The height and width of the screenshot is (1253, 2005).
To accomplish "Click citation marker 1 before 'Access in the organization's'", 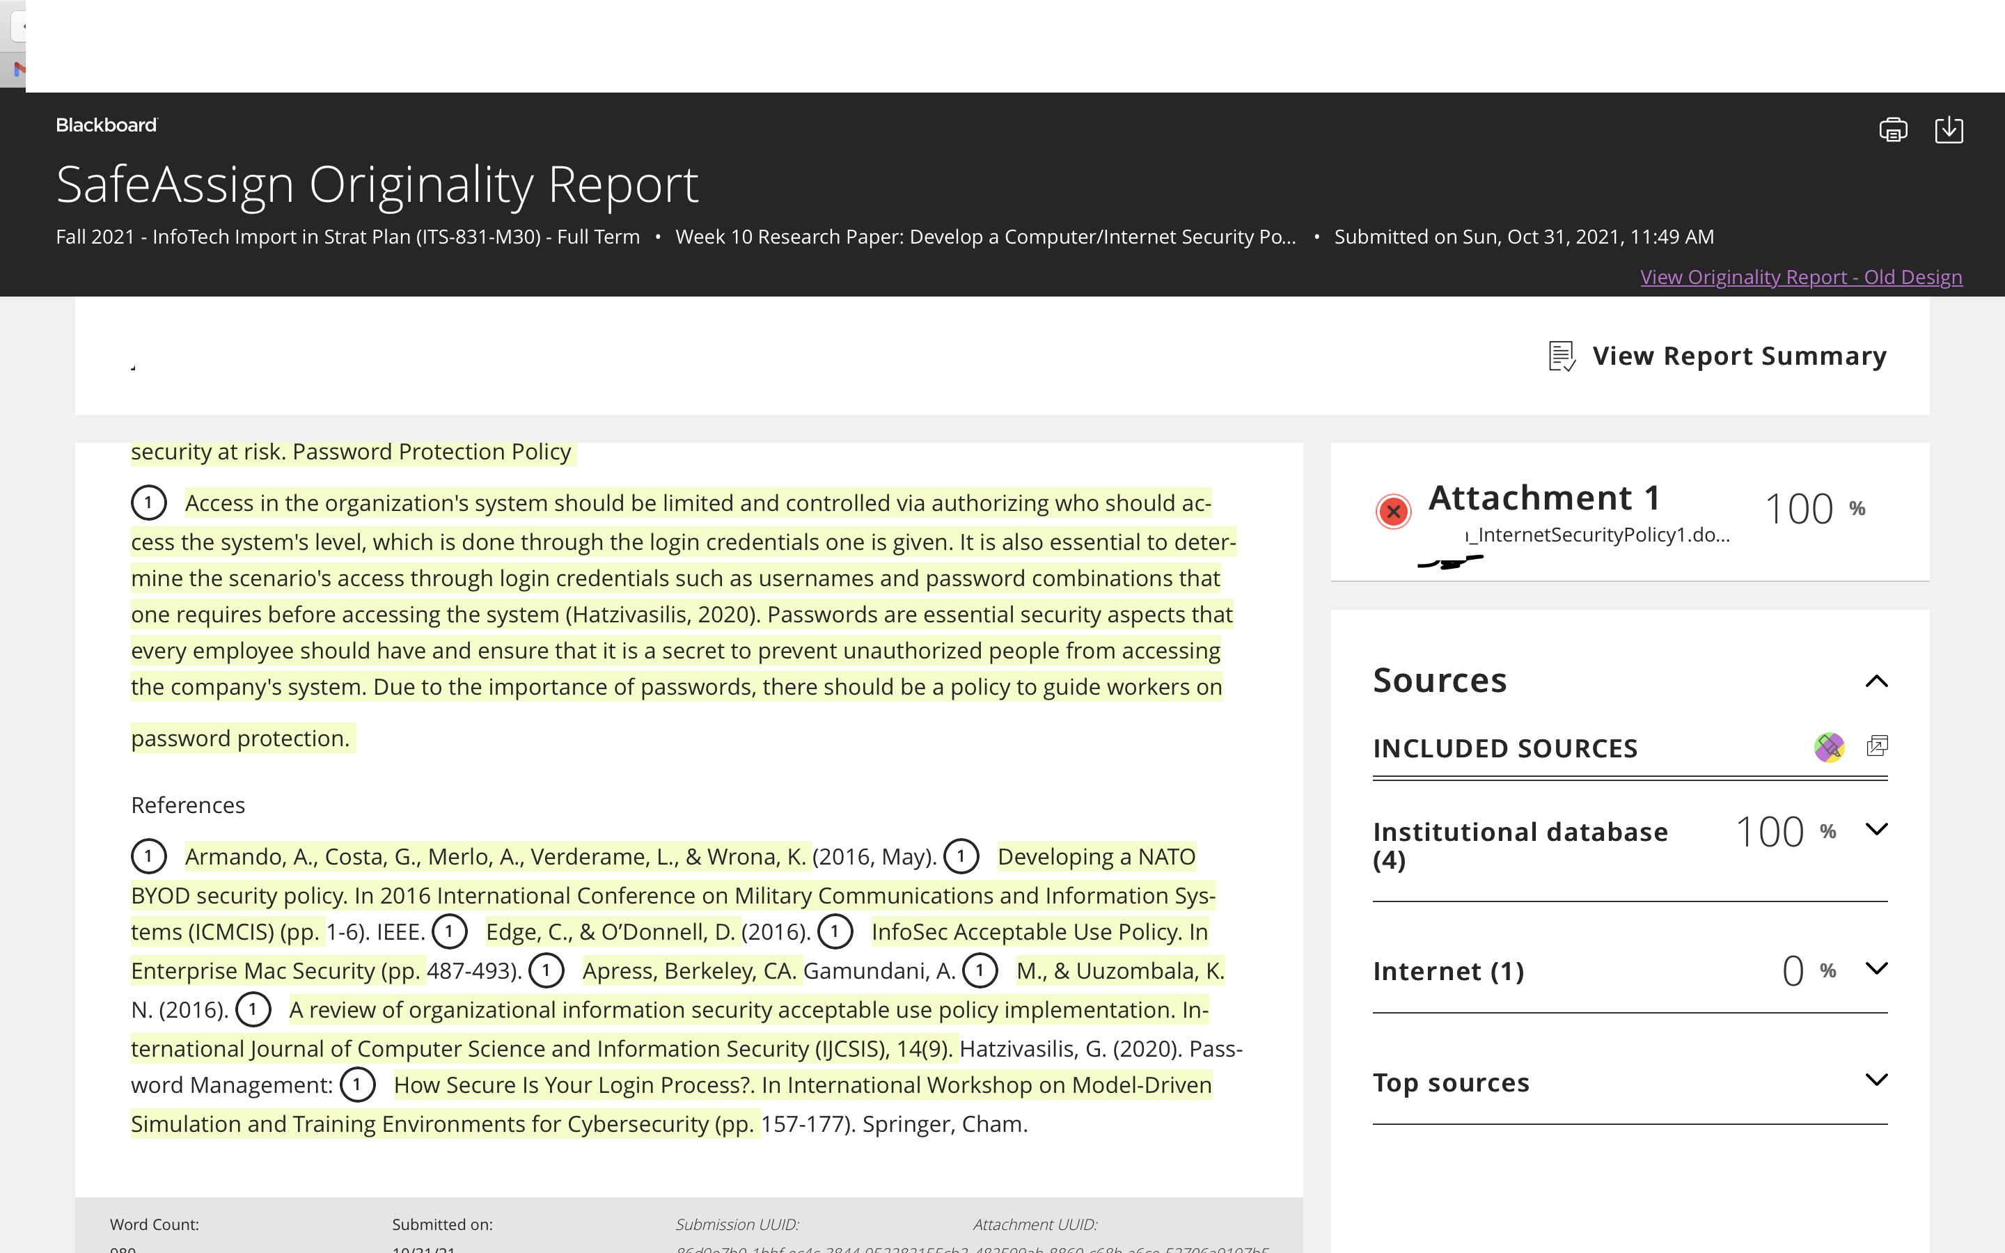I will [x=149, y=502].
